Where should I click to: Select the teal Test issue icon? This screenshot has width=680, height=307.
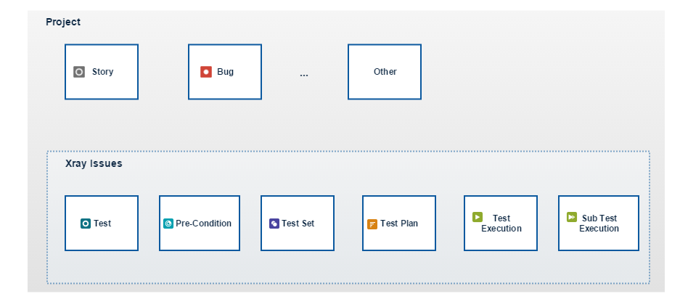(86, 224)
